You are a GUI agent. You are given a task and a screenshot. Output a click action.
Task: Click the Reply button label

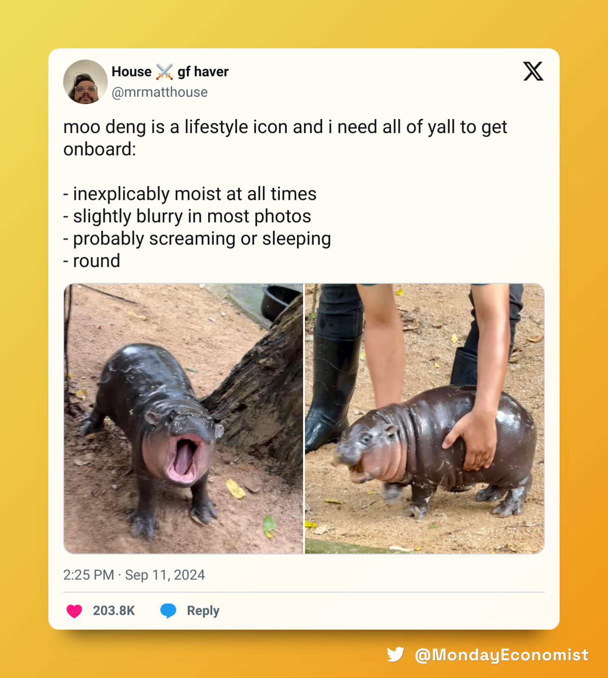point(203,611)
